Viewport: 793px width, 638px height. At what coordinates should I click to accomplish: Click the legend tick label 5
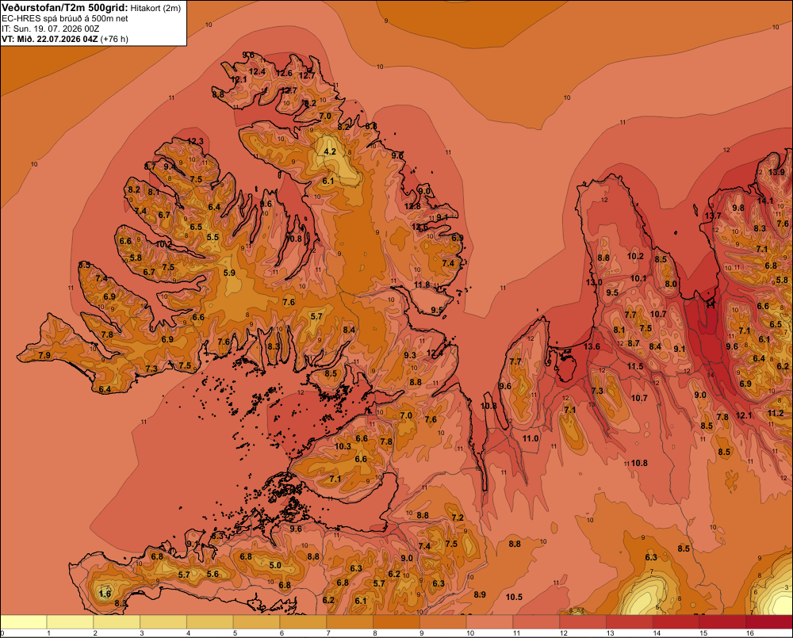(x=236, y=633)
